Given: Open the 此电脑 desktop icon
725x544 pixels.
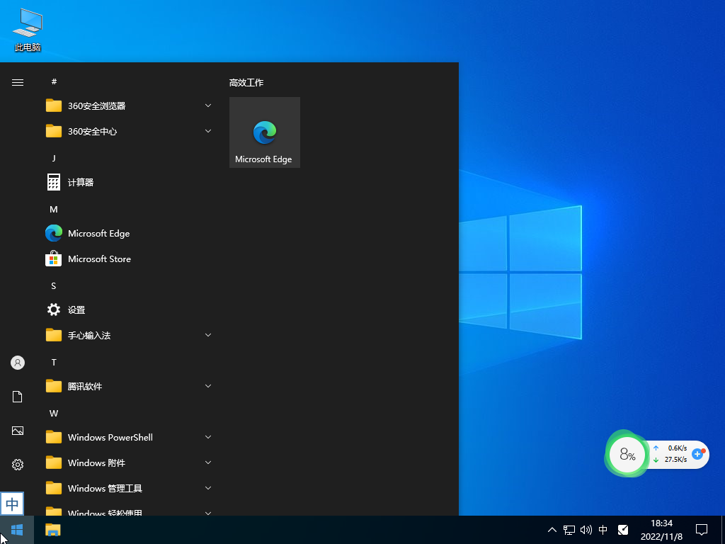Looking at the screenshot, I should 28,30.
